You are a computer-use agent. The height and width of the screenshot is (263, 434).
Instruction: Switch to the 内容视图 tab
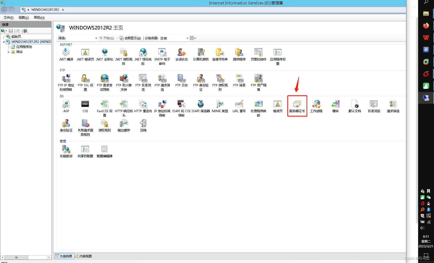point(83,256)
